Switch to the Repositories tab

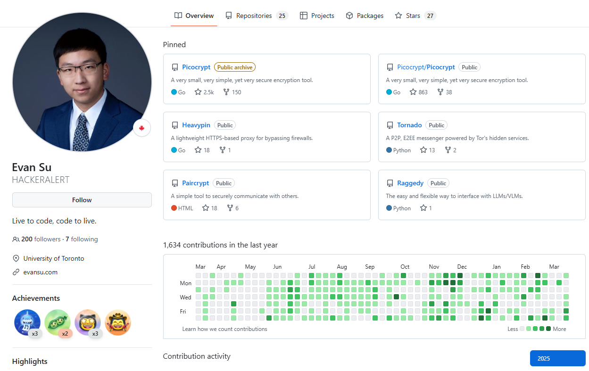(255, 16)
